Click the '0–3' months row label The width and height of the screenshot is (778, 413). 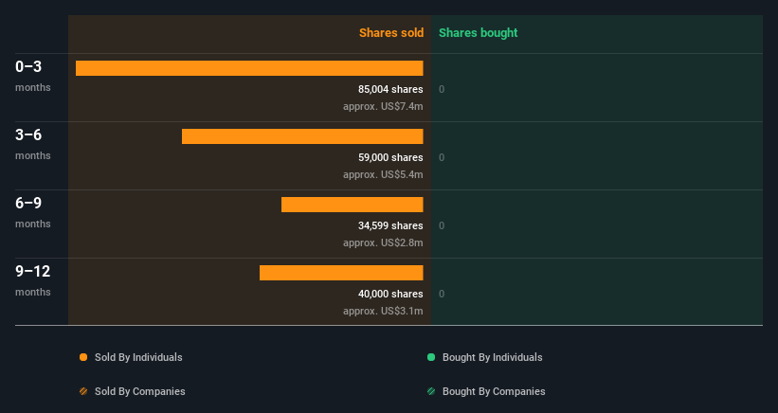(28, 66)
